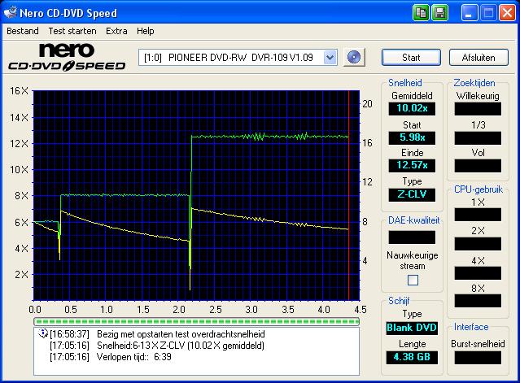This screenshot has height=383, width=520.
Task: Click the Start speed value 5.98x
Action: [x=412, y=137]
